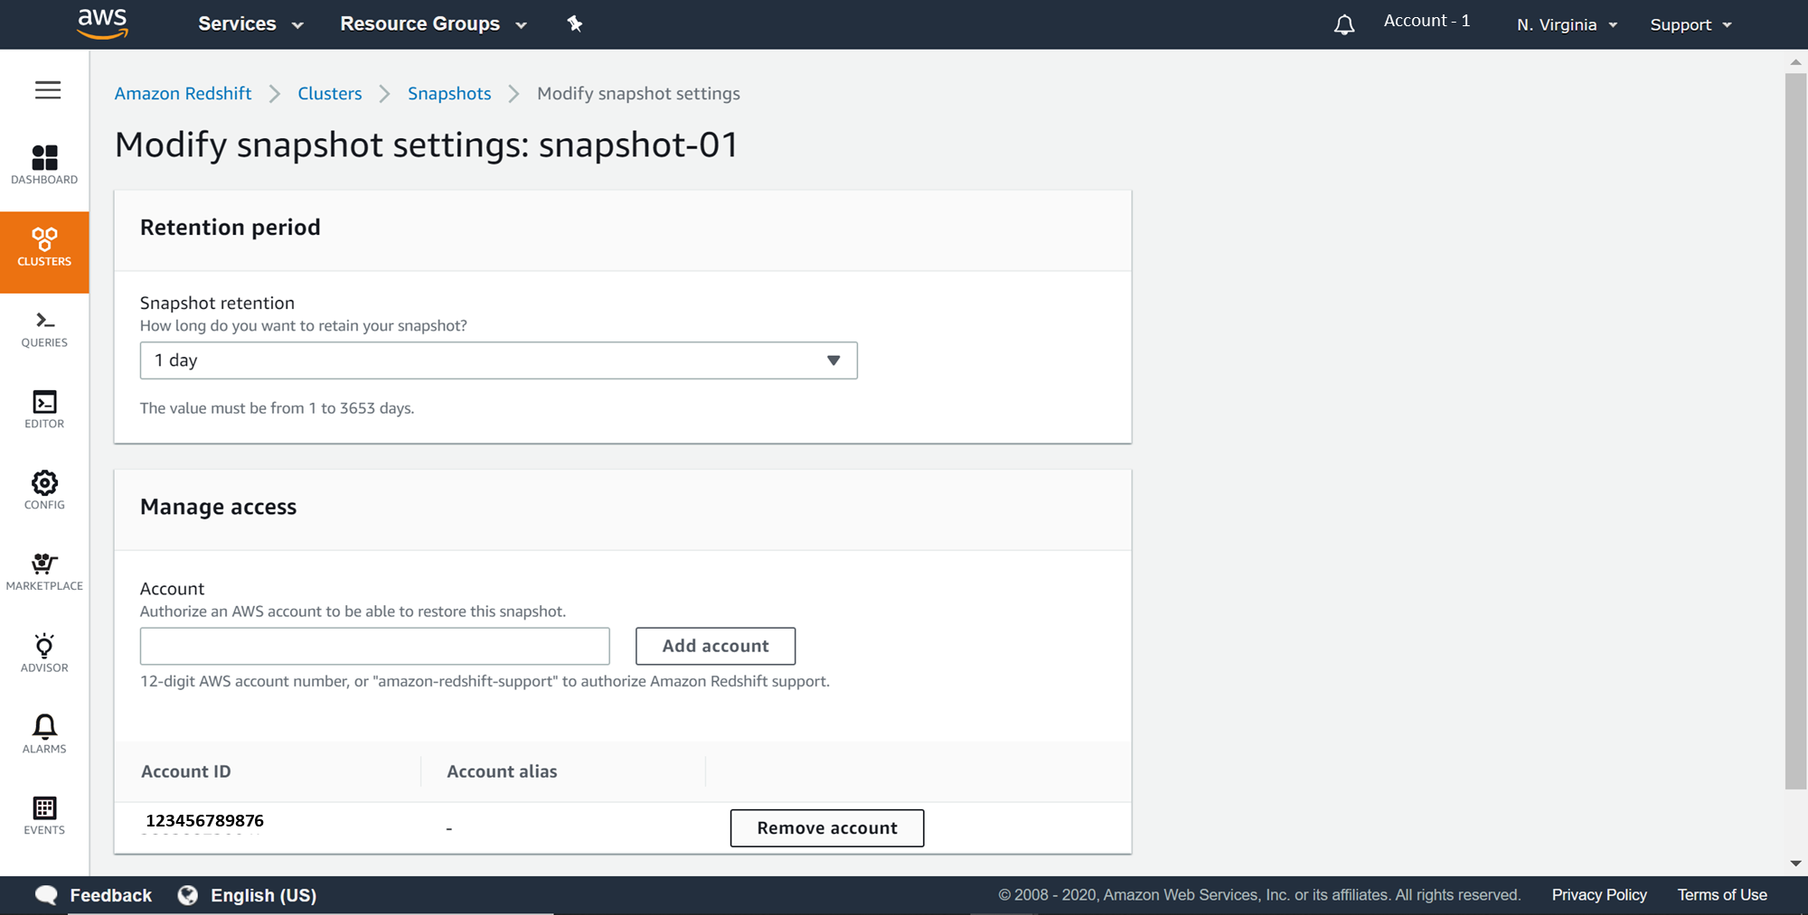The height and width of the screenshot is (915, 1808).
Task: Open Queries from the sidebar
Action: pyautogui.click(x=44, y=329)
